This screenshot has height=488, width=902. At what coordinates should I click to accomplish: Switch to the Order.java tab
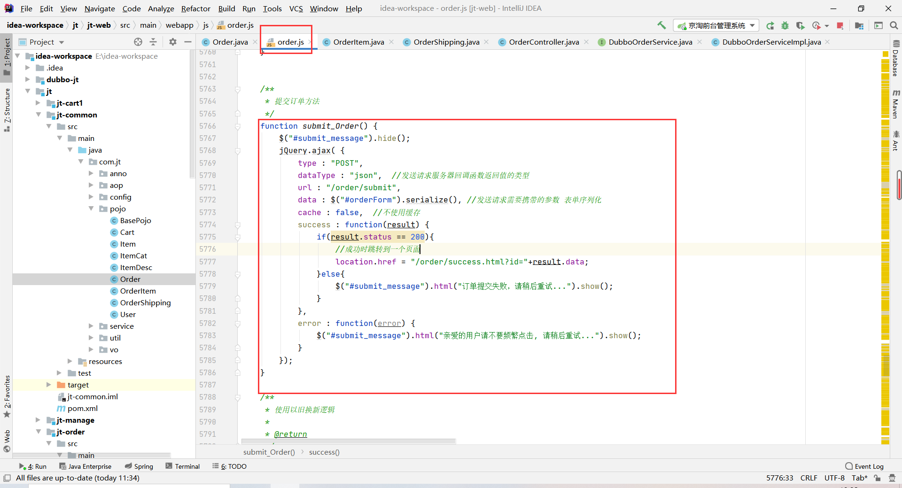pyautogui.click(x=230, y=42)
